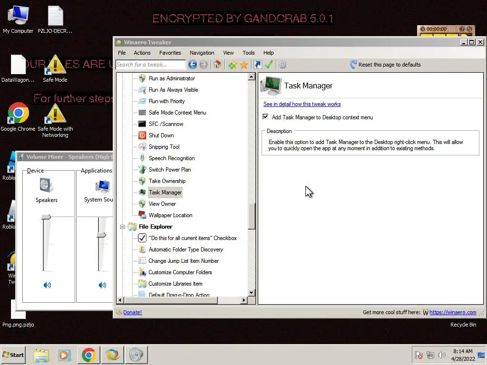Select Customize Libraries Item tweak
The height and width of the screenshot is (365, 487).
(x=175, y=284)
